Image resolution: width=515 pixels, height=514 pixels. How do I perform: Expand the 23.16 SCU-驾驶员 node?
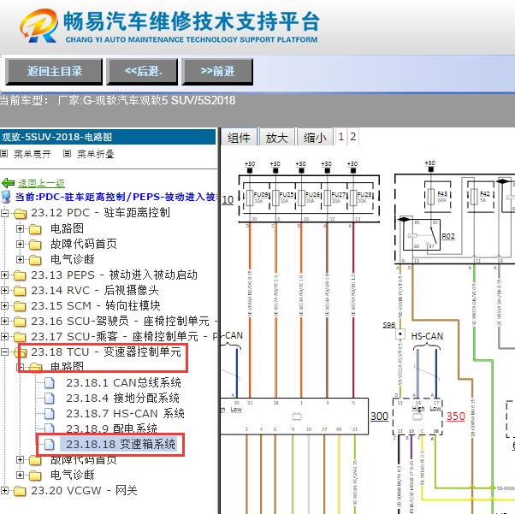pyautogui.click(x=4, y=322)
